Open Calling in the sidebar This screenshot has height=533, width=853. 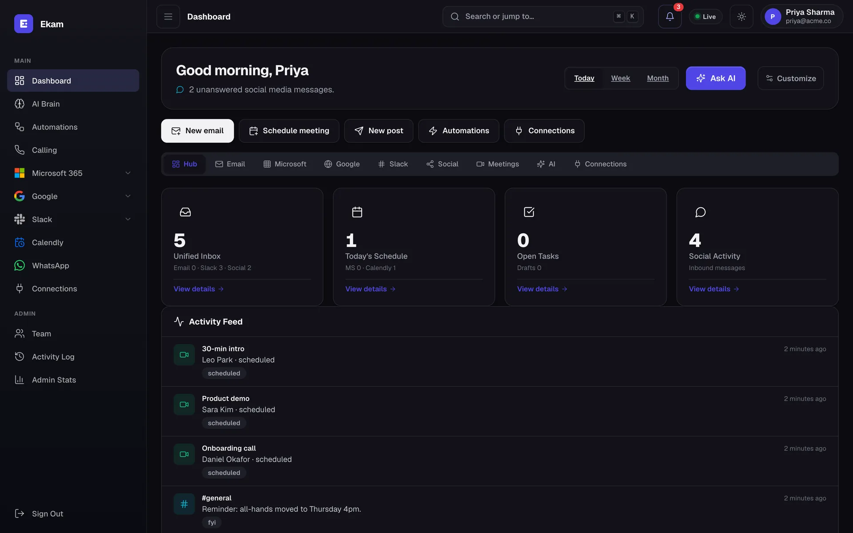click(x=73, y=150)
